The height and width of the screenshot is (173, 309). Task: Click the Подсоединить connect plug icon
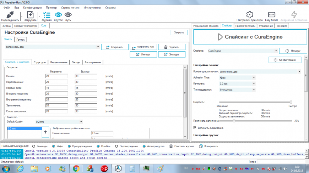pos(10,15)
